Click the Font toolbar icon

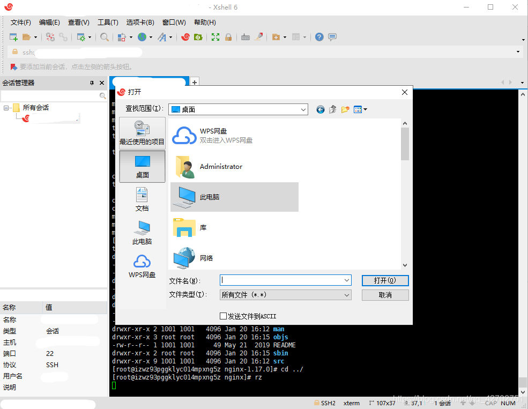coord(162,37)
